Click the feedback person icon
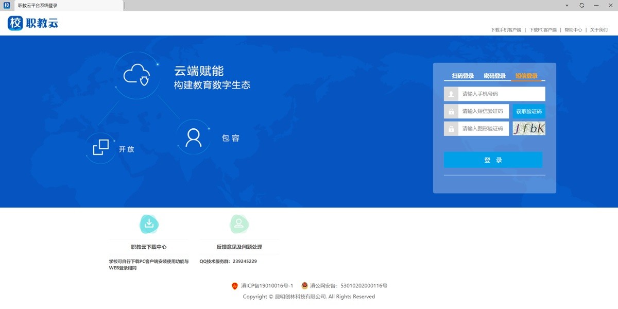The width and height of the screenshot is (618, 309). tap(239, 224)
